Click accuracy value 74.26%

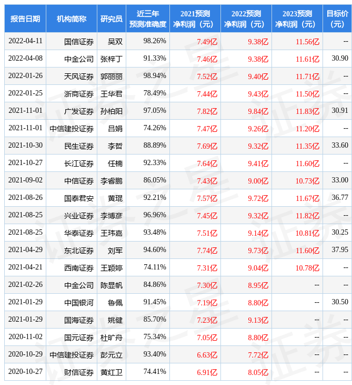[155, 128]
